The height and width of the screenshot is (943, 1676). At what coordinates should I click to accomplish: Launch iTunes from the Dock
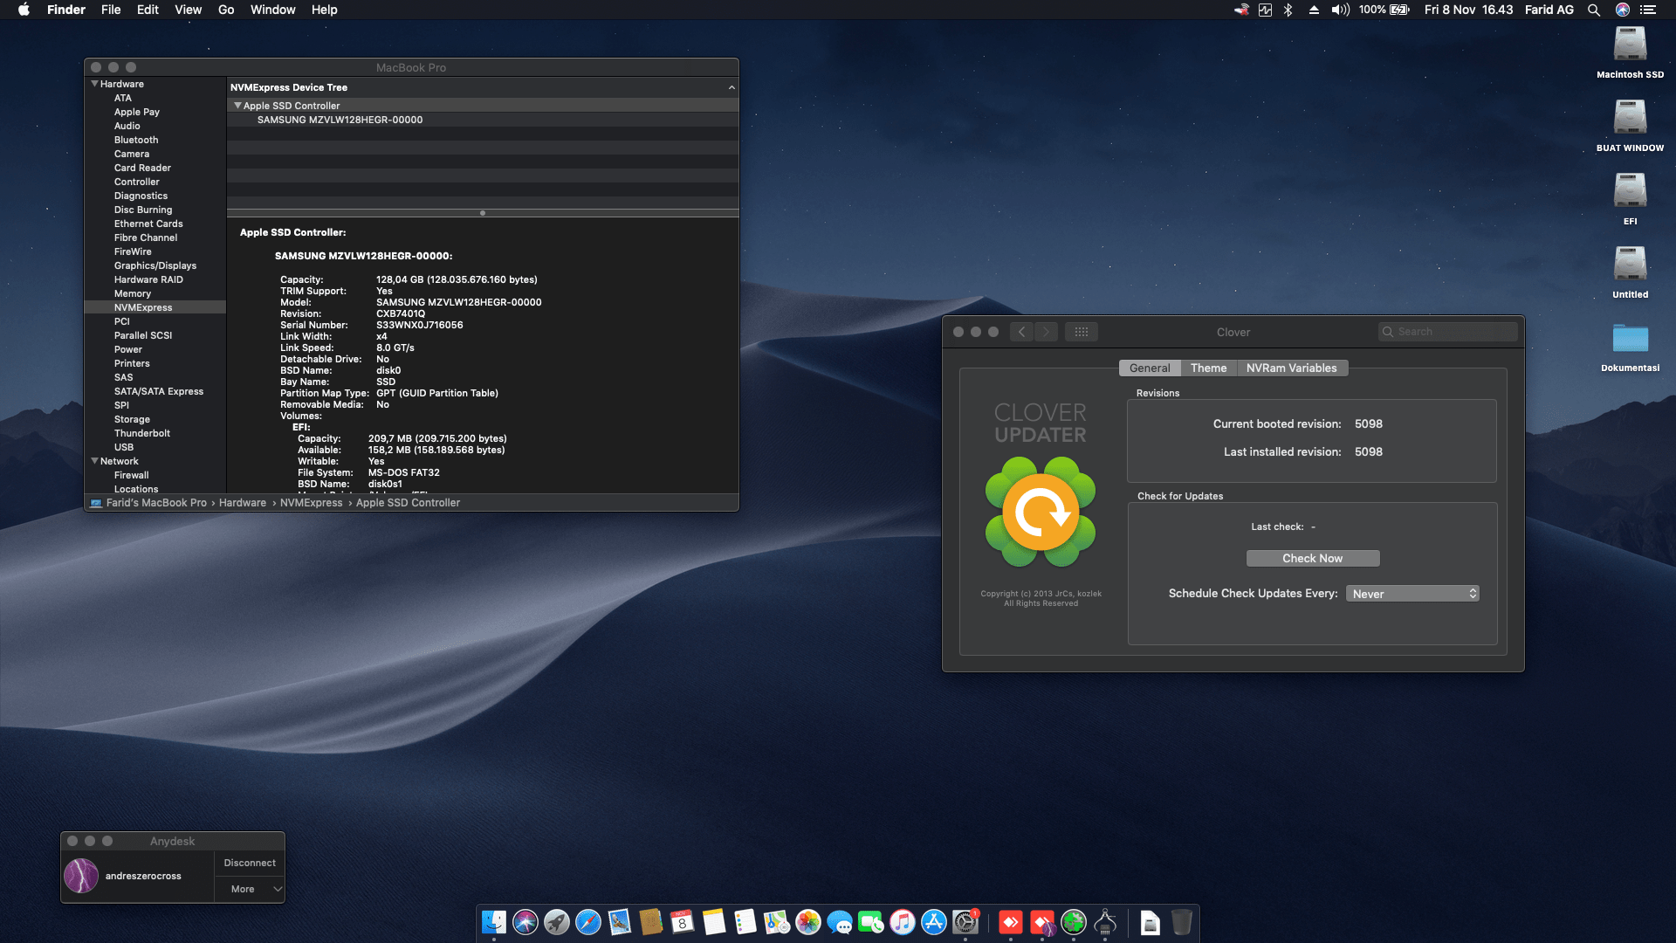tap(903, 923)
